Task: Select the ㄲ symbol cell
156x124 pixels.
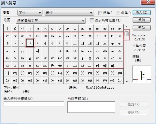Action: tap(37, 29)
